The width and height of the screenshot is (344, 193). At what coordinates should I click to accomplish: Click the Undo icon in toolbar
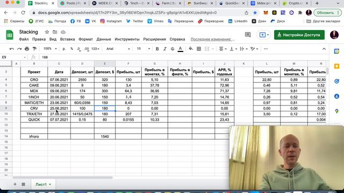point(12,49)
